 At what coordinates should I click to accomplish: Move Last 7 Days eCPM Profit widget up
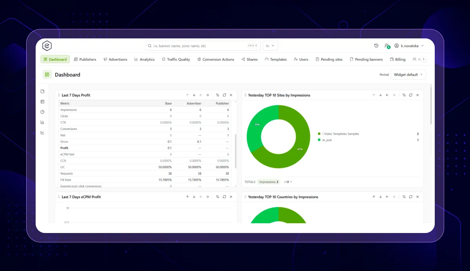tap(187, 197)
